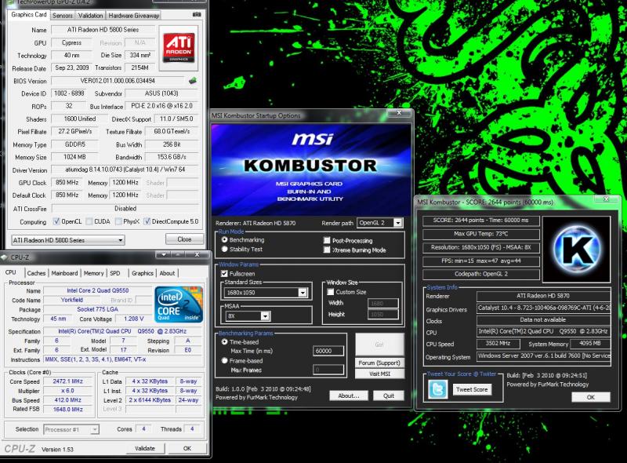
Task: Click the green BIOS save chip icon
Action: 192,81
